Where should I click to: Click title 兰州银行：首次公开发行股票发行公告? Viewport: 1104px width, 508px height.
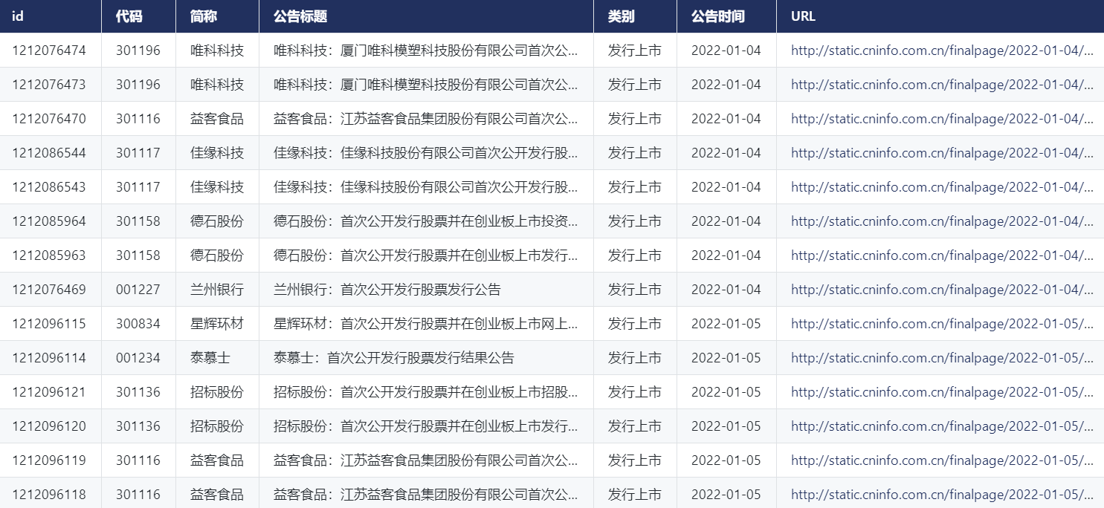(x=387, y=290)
